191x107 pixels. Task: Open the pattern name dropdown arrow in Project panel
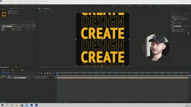(13, 11)
